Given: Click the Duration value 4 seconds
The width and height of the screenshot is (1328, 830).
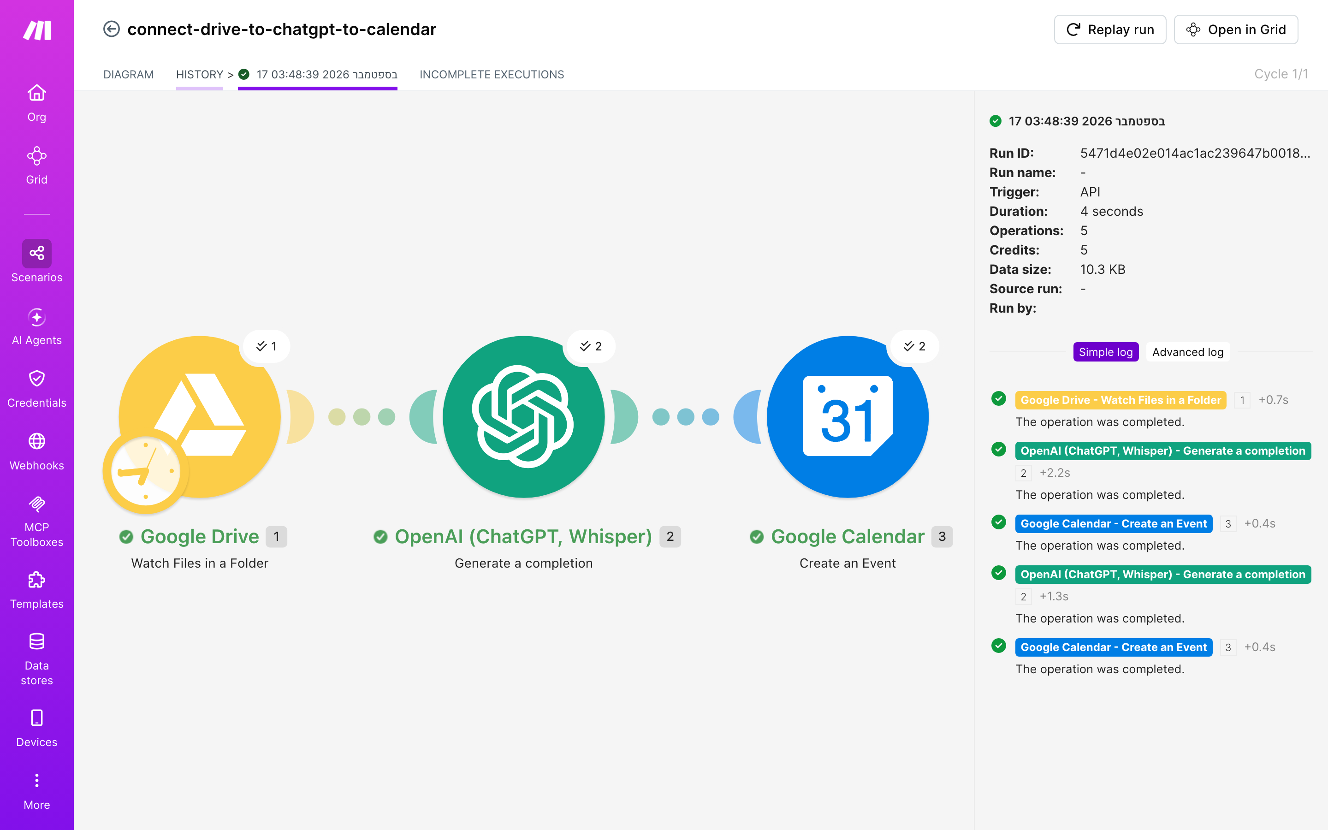Looking at the screenshot, I should tap(1111, 211).
